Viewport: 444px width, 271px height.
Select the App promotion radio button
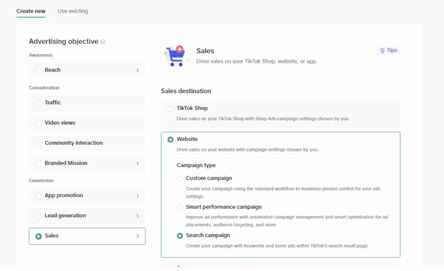pyautogui.click(x=39, y=196)
